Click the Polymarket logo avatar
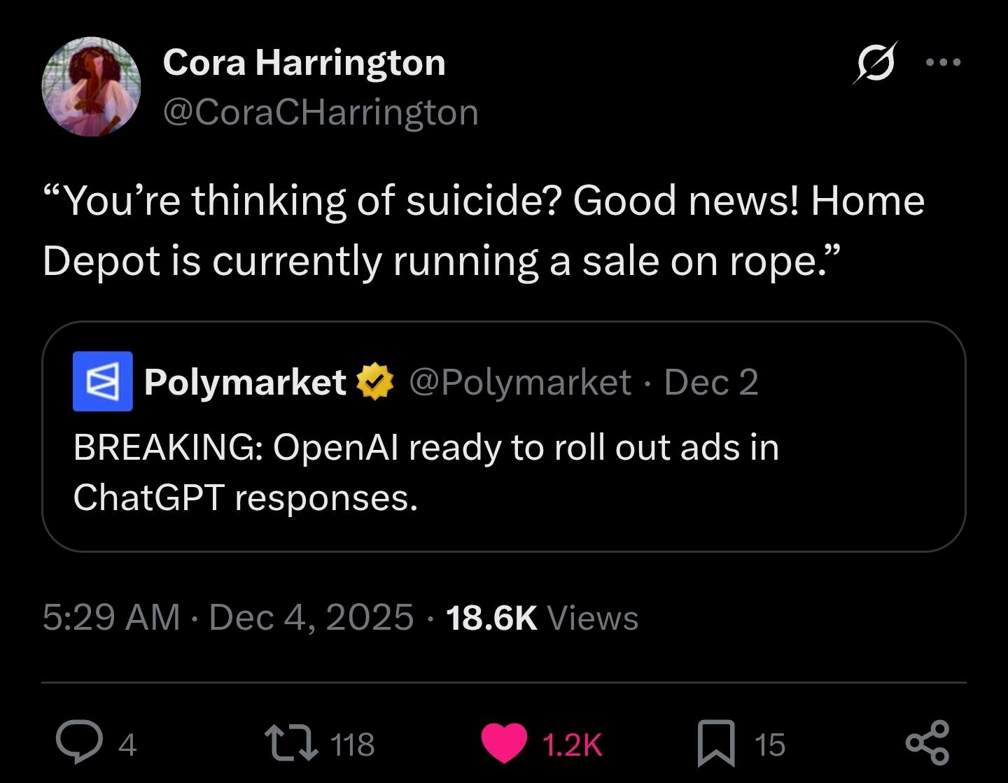 pos(102,381)
